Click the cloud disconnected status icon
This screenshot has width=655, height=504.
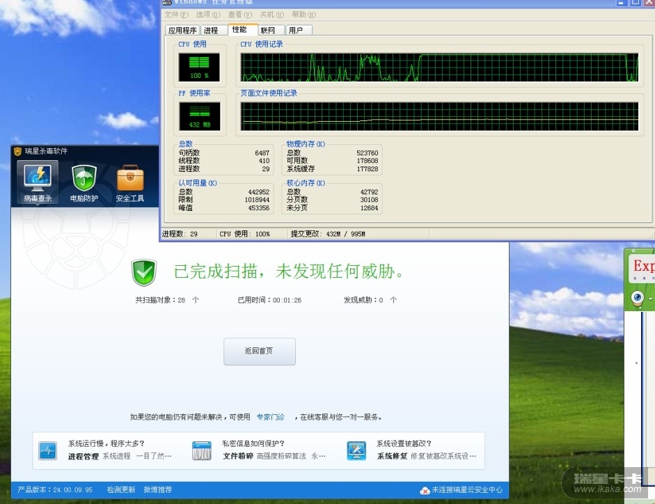tap(425, 490)
